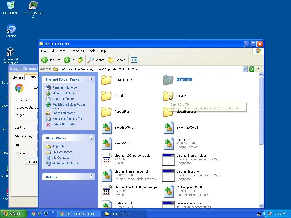Open the Favorites menu

pyautogui.click(x=77, y=51)
